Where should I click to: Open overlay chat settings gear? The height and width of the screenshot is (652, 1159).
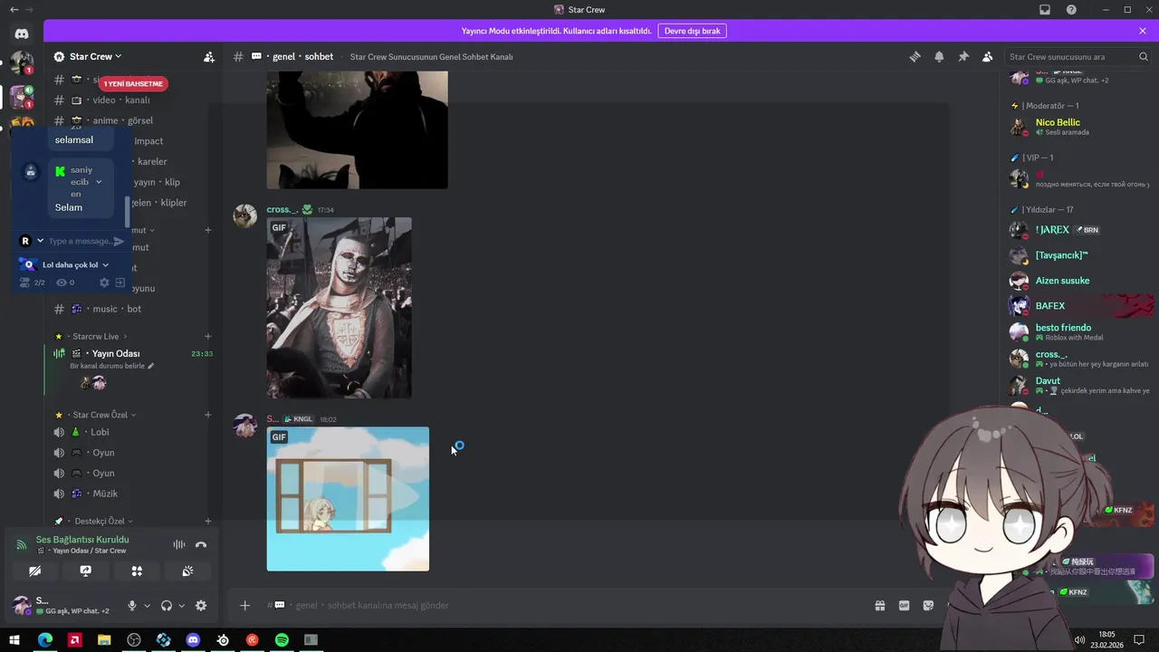point(104,283)
